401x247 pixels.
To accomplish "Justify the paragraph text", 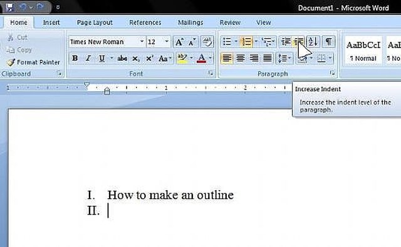I will point(268,58).
